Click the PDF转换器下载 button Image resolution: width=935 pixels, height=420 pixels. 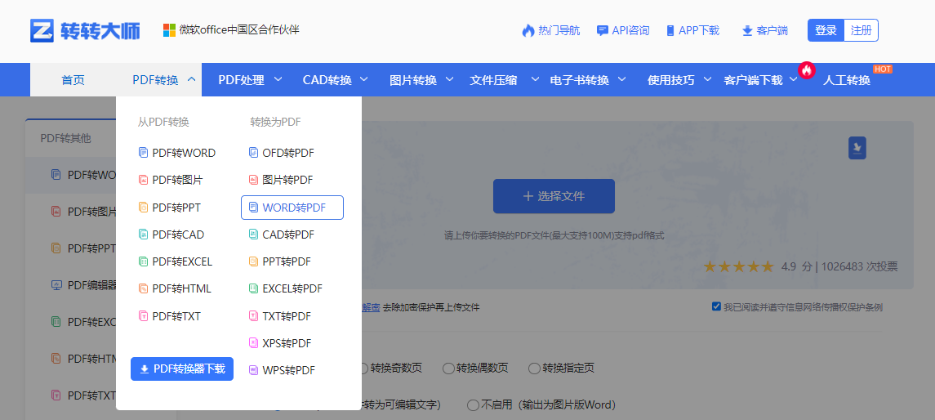pos(182,369)
